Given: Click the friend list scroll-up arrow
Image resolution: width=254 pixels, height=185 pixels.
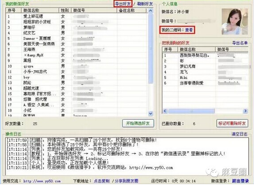Looking at the screenshot, I should point(150,11).
